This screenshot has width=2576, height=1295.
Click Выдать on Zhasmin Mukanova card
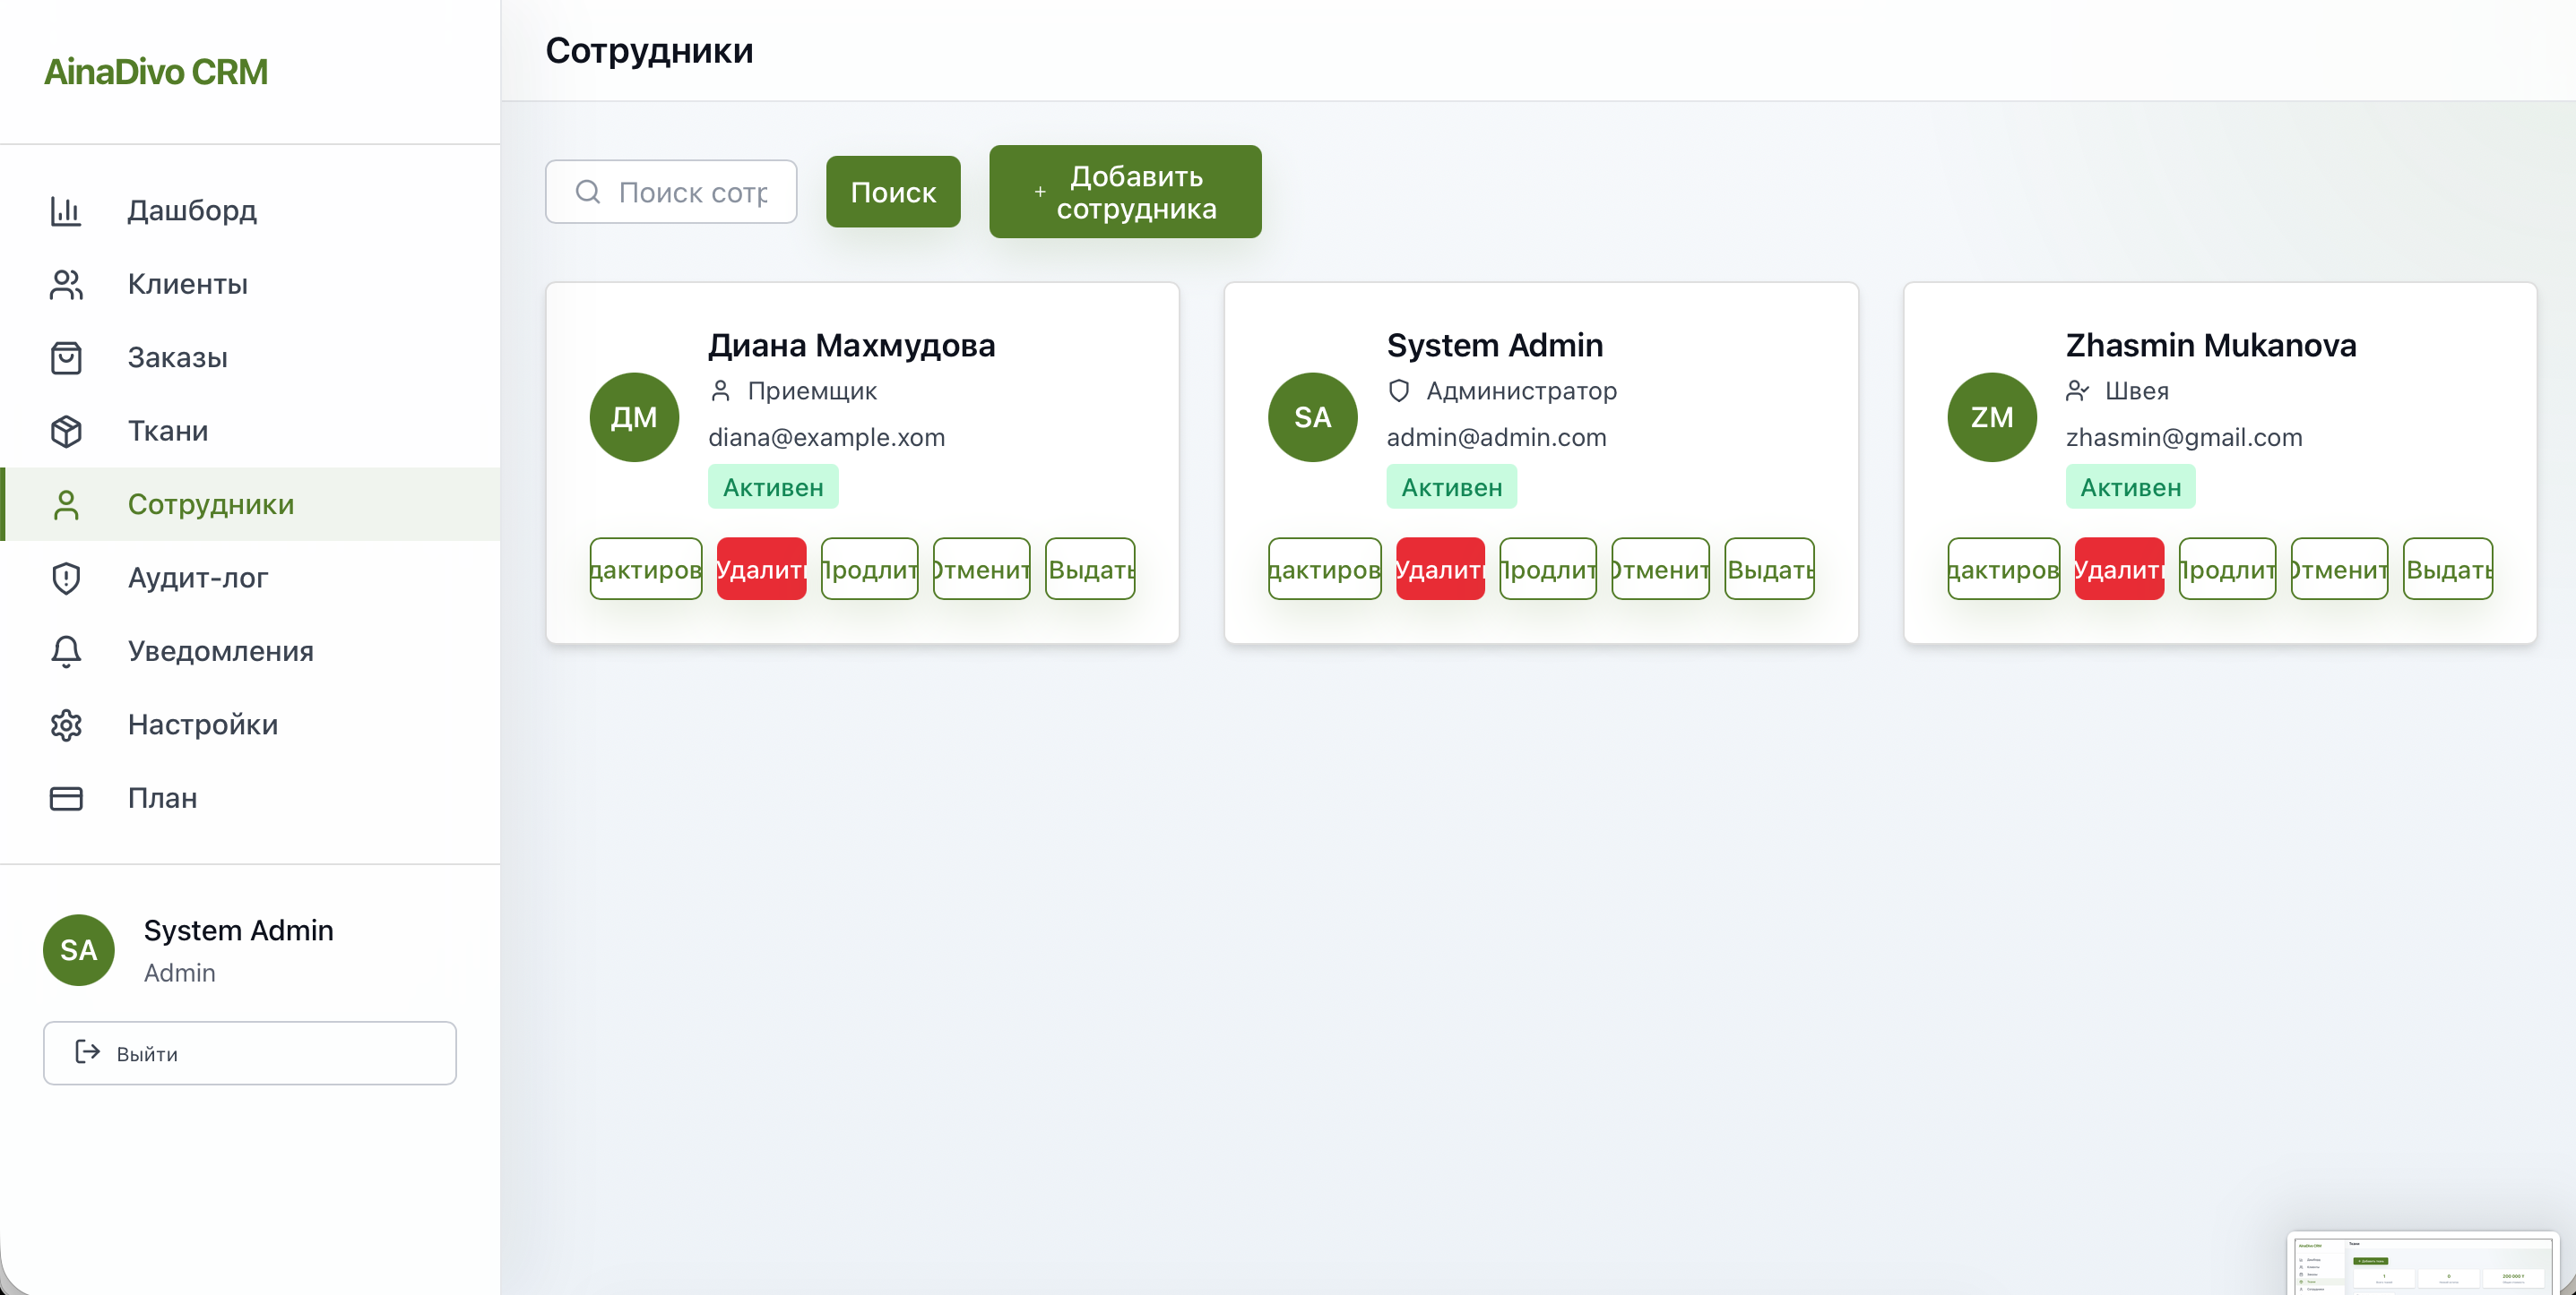pyautogui.click(x=2448, y=570)
